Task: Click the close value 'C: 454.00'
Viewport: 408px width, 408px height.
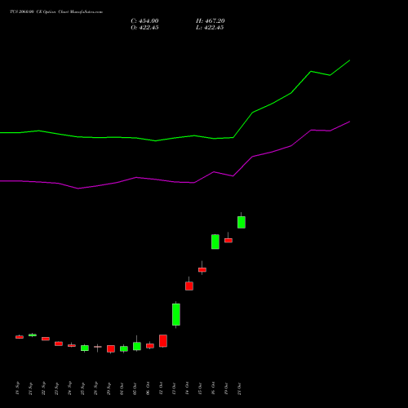Action: (144, 21)
